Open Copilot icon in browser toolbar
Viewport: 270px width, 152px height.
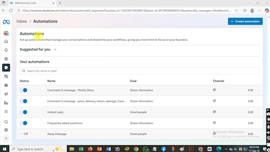click(x=267, y=10)
